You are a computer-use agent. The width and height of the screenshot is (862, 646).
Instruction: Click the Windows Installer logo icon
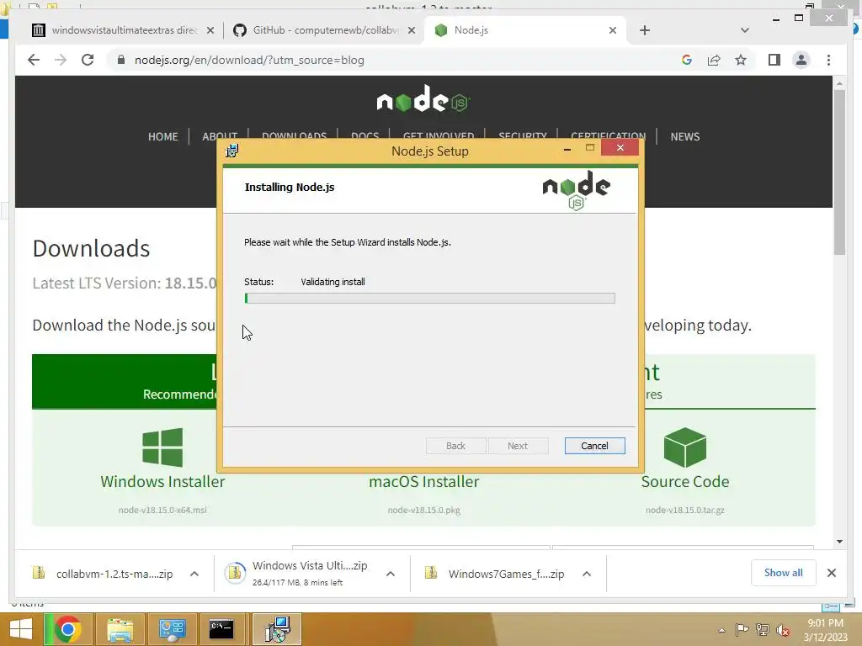coord(162,447)
